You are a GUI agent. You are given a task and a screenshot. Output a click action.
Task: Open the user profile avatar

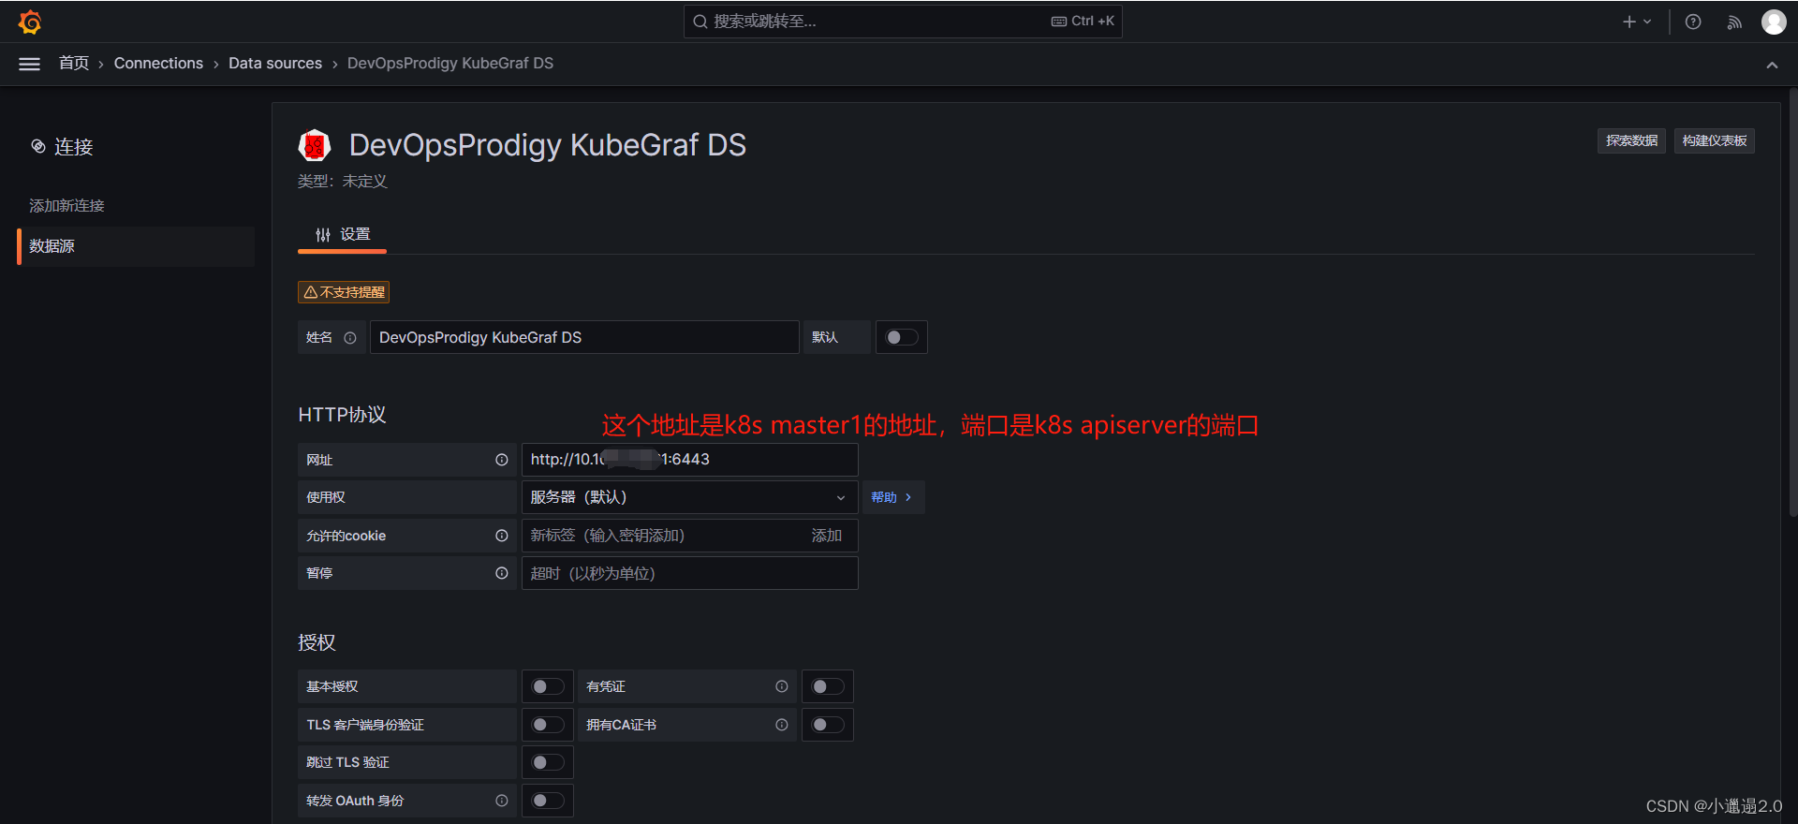[1774, 22]
